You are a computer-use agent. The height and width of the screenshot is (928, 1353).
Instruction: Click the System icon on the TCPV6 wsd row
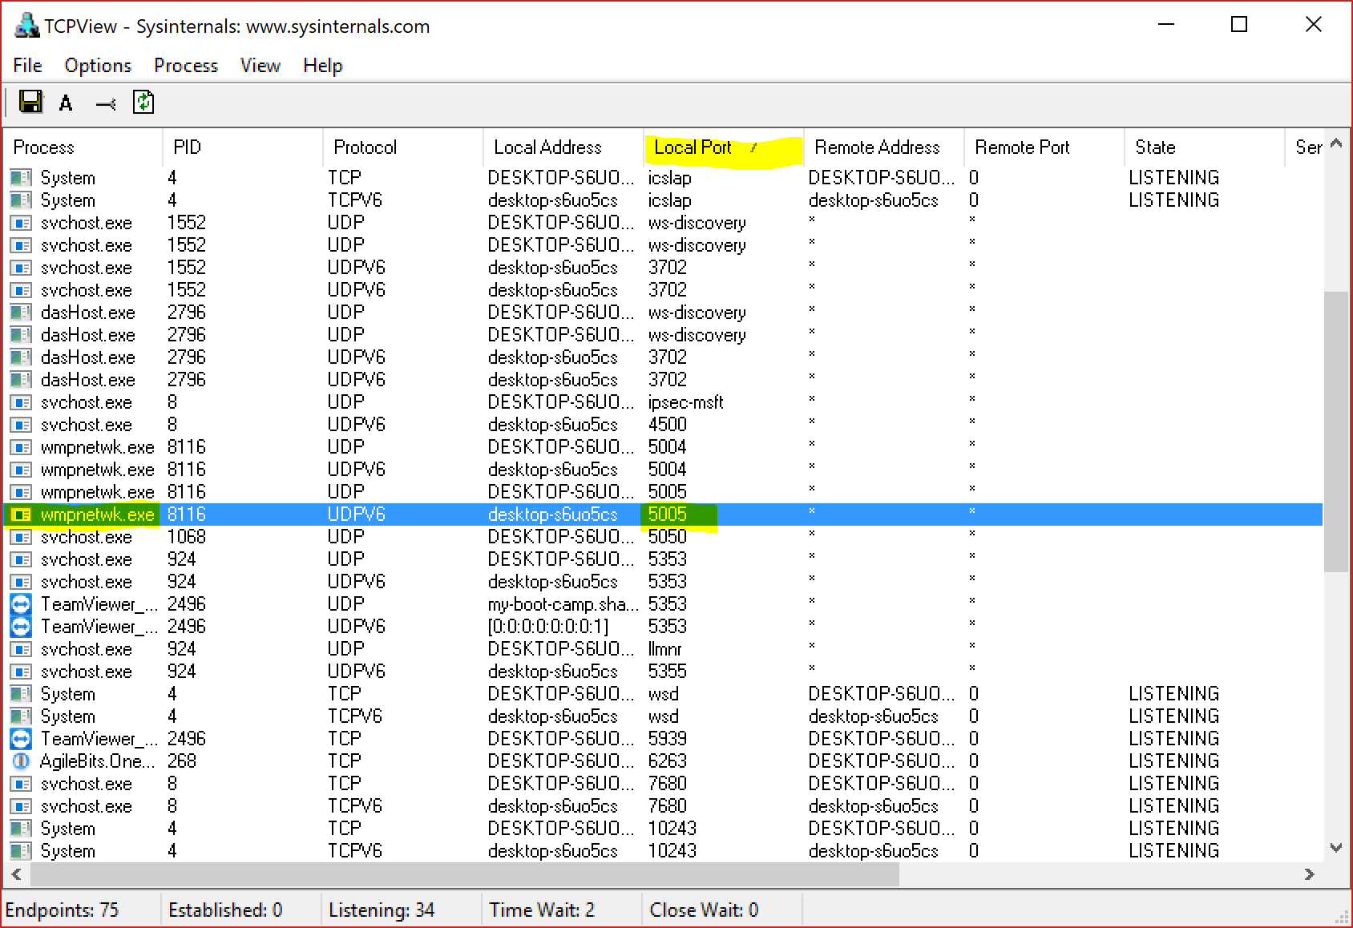click(x=21, y=716)
